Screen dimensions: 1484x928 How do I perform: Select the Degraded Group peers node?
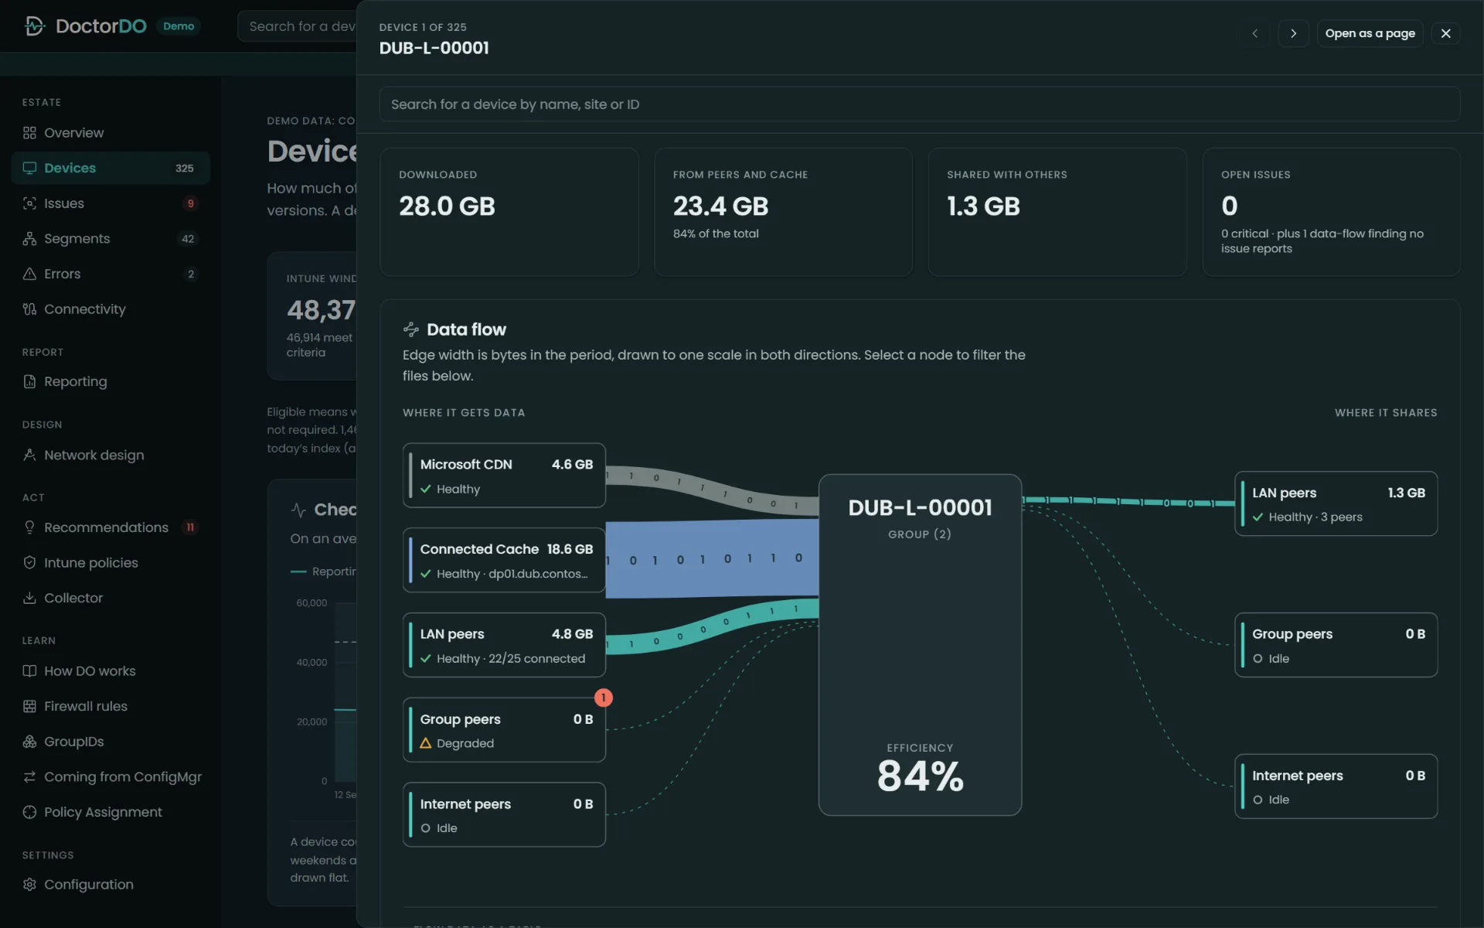coord(504,730)
